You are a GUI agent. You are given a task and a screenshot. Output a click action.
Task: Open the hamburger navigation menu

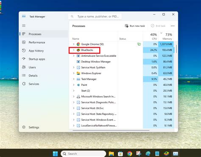pos(24,25)
